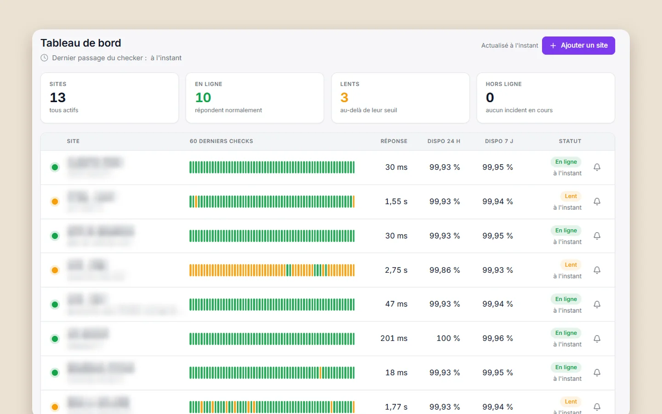Click the bell icon on the 1,55 s row

click(x=597, y=201)
